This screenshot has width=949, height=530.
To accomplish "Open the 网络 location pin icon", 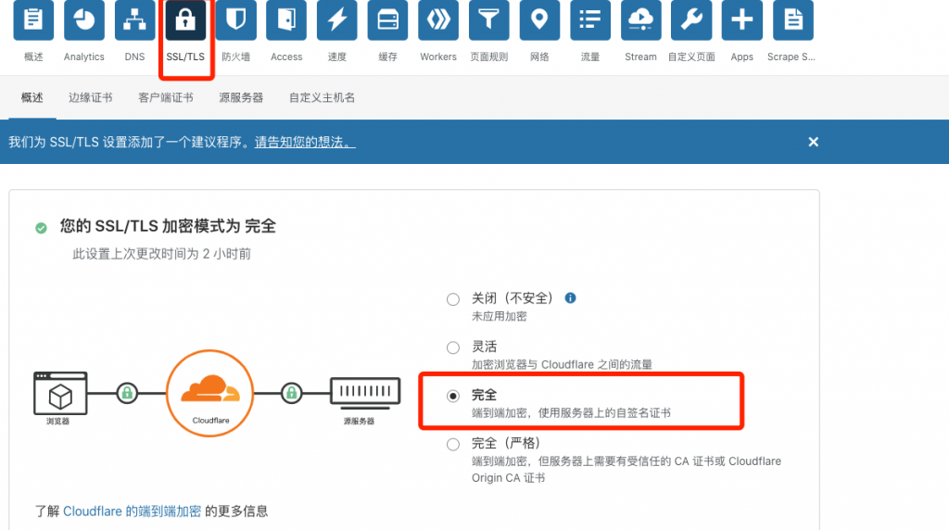I will pos(539,20).
